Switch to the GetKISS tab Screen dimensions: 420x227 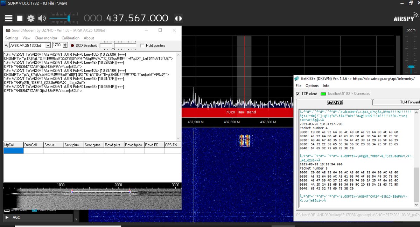point(335,102)
